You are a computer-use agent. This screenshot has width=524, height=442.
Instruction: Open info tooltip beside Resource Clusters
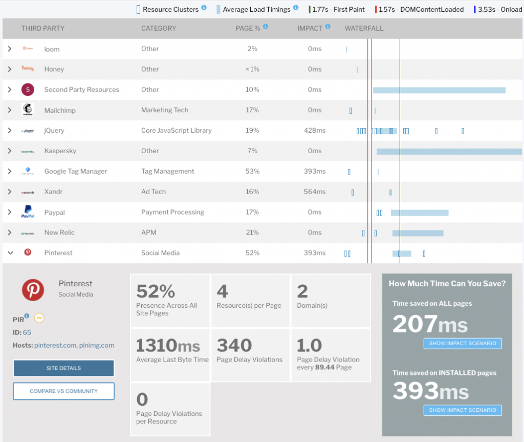tap(204, 7)
